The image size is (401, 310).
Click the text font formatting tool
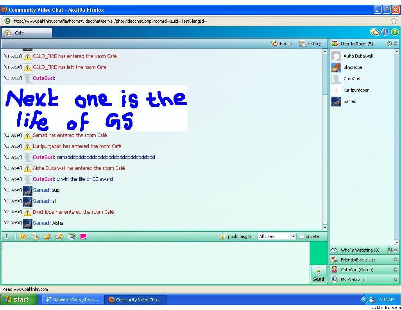7,236
